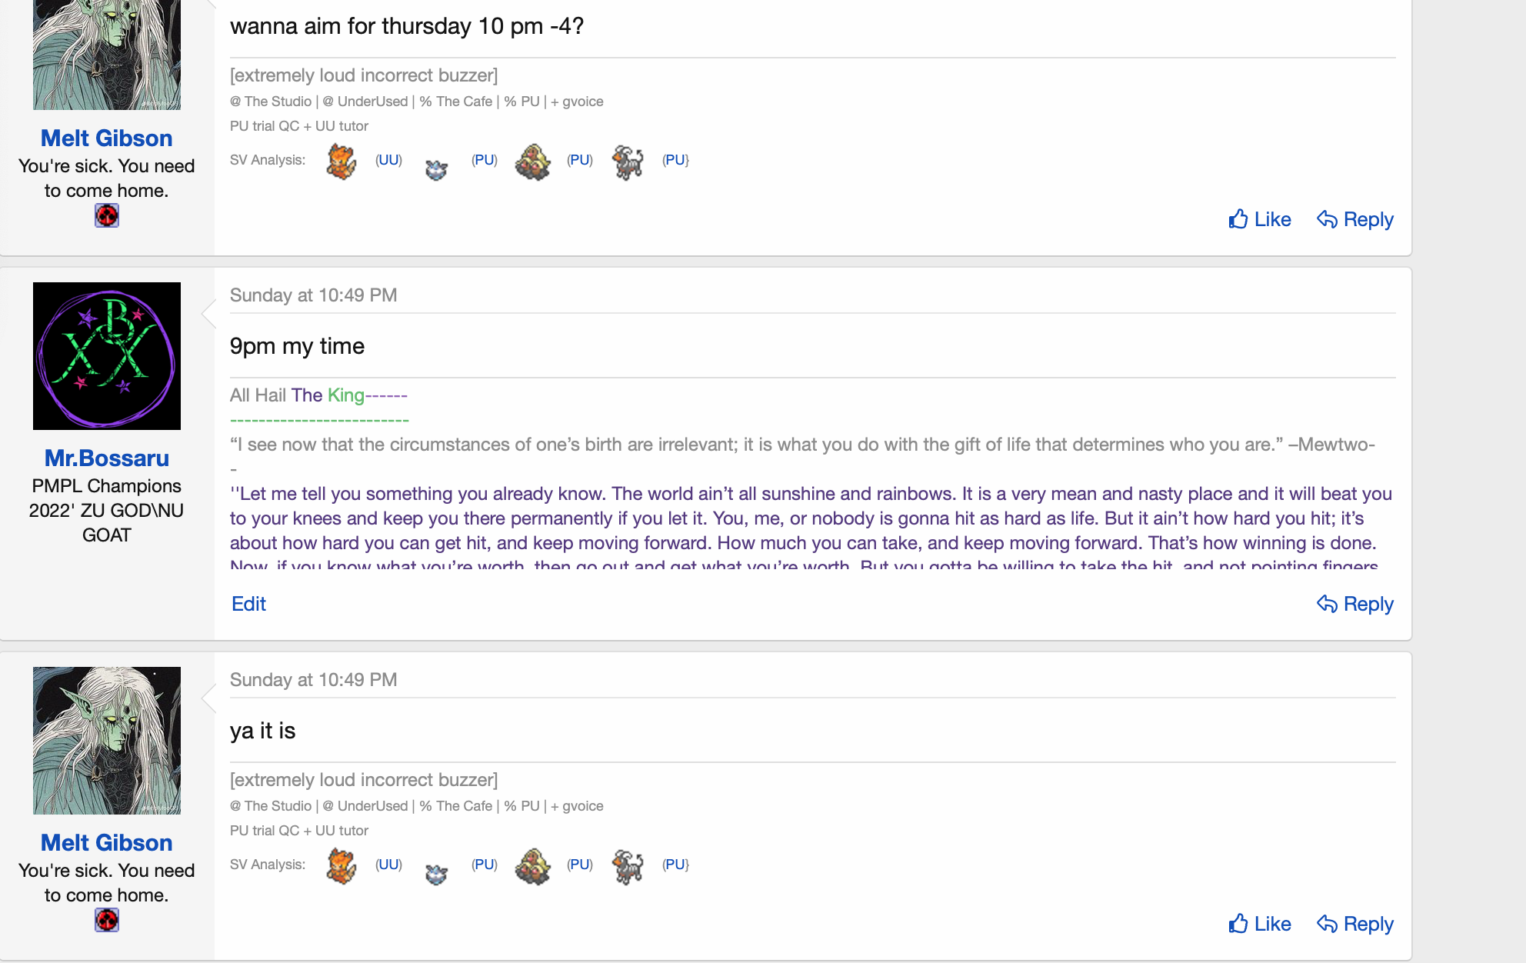Reply to Mr.Bossaru's '9pm my time' post
Viewport: 1526px width, 963px height.
click(x=1355, y=604)
